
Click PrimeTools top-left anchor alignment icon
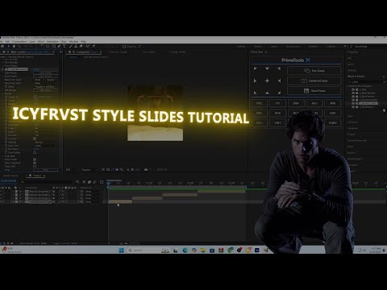(x=255, y=68)
